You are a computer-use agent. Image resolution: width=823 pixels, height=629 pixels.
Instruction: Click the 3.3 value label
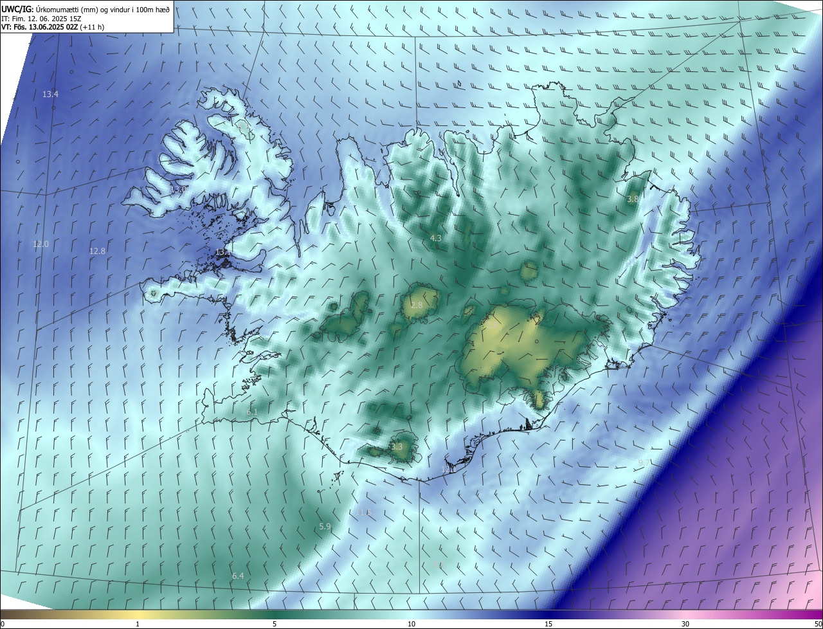tap(397, 446)
